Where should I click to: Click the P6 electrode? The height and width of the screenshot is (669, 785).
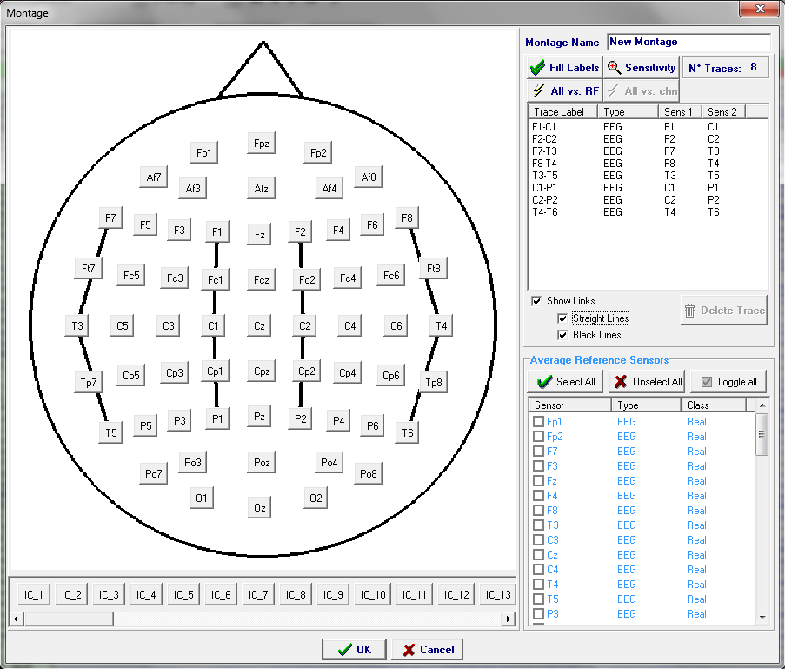pyautogui.click(x=372, y=425)
